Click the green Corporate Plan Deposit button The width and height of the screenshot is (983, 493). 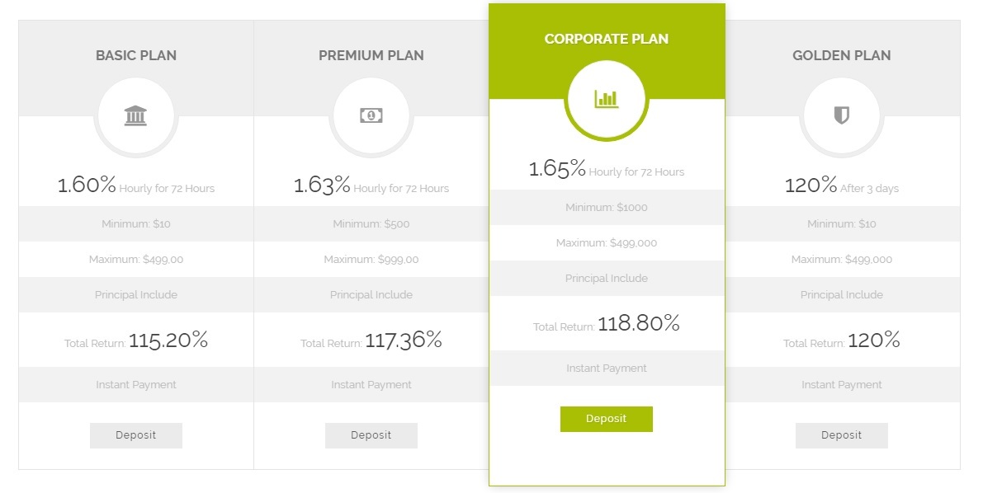click(x=607, y=419)
